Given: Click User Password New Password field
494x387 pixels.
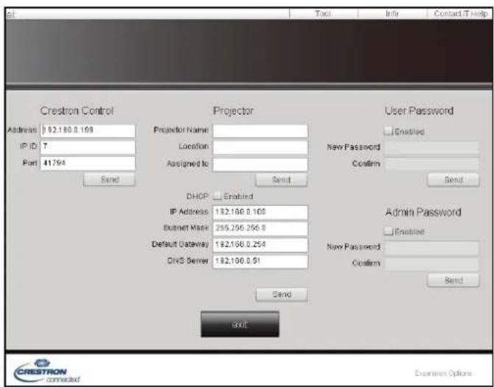Looking at the screenshot, I should (x=431, y=147).
